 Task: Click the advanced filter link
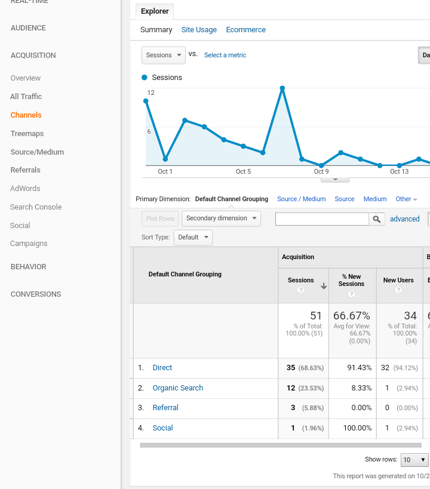[x=404, y=219]
